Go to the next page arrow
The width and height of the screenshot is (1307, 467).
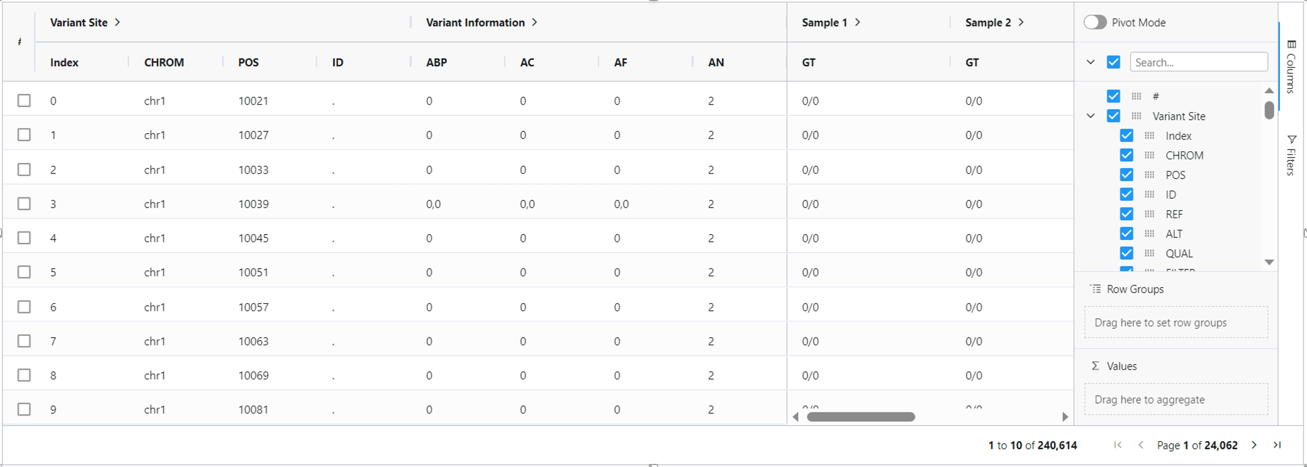1254,445
